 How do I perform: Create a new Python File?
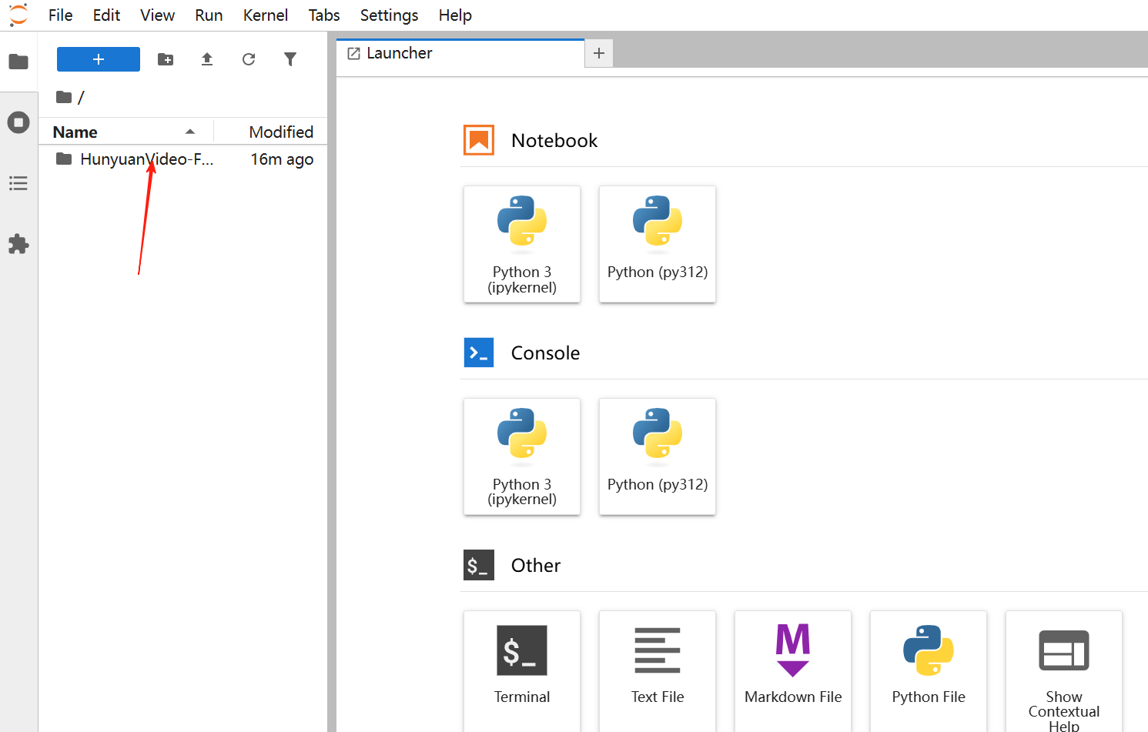click(929, 670)
